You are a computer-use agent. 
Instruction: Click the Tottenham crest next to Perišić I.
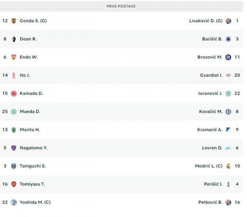pyautogui.click(x=228, y=184)
